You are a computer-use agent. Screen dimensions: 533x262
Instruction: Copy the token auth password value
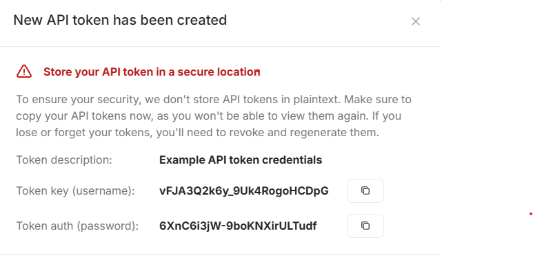365,226
